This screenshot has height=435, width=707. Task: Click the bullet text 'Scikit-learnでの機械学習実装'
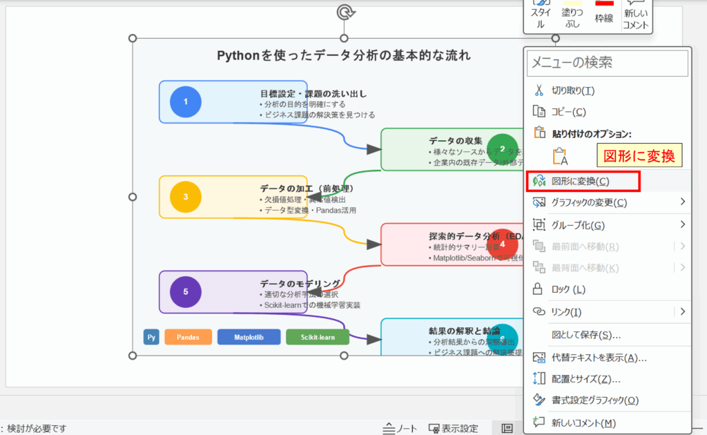tap(310, 305)
